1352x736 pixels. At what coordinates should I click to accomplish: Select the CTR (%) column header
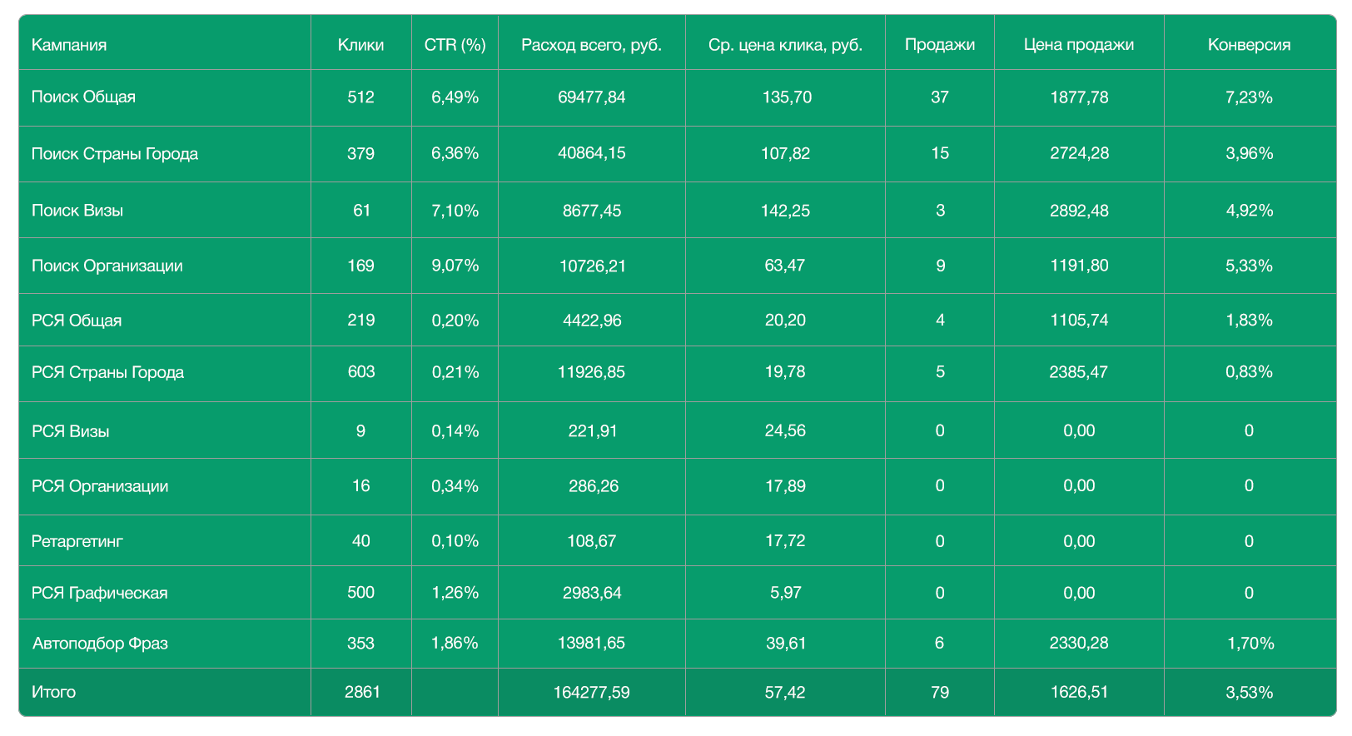point(455,45)
